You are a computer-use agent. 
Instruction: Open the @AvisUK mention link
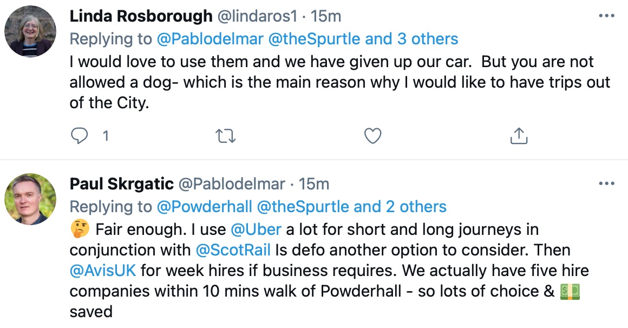[103, 271]
